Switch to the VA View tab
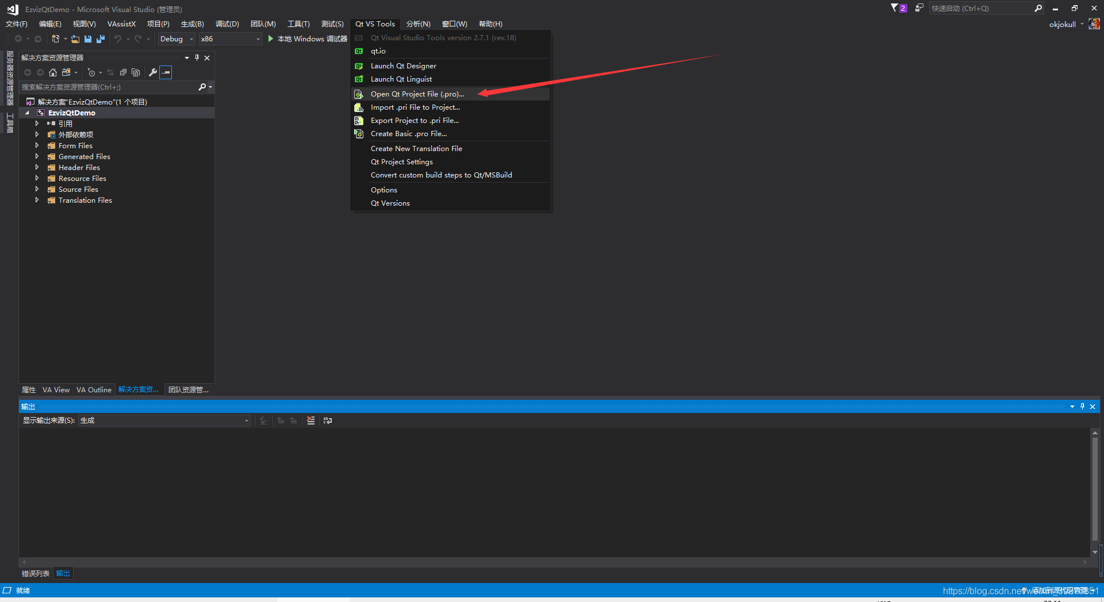The height and width of the screenshot is (602, 1104). click(x=56, y=390)
